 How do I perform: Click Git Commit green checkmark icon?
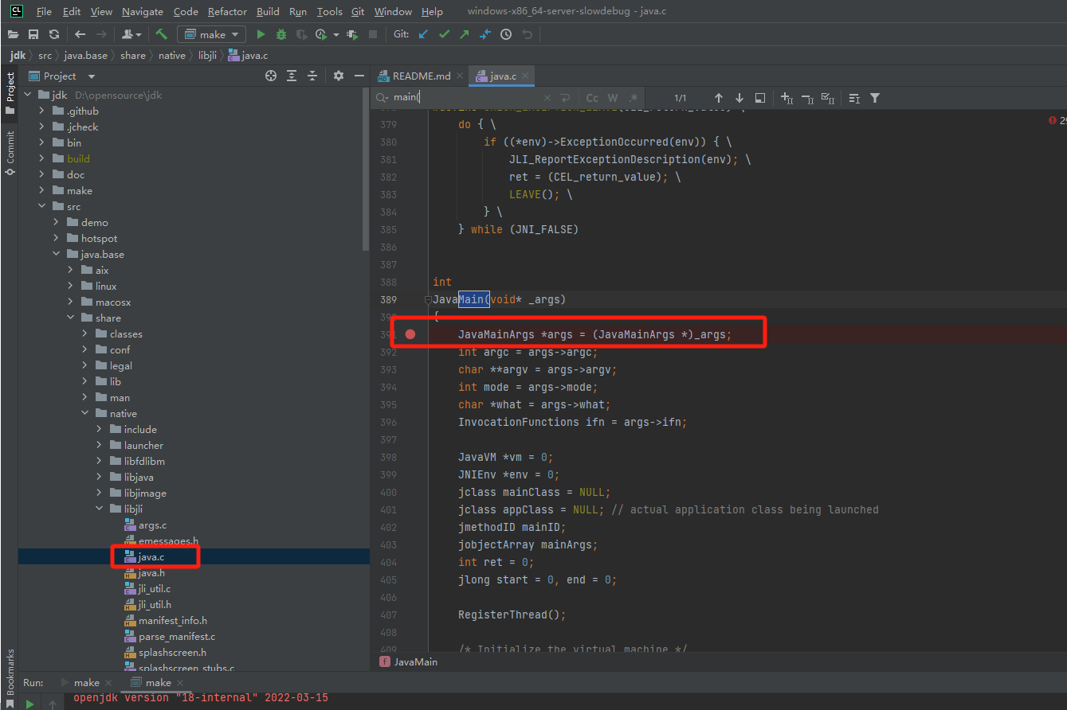(444, 34)
